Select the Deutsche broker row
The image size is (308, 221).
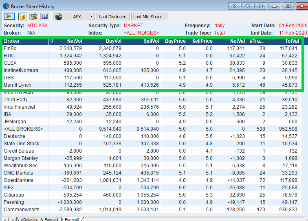click(152, 136)
